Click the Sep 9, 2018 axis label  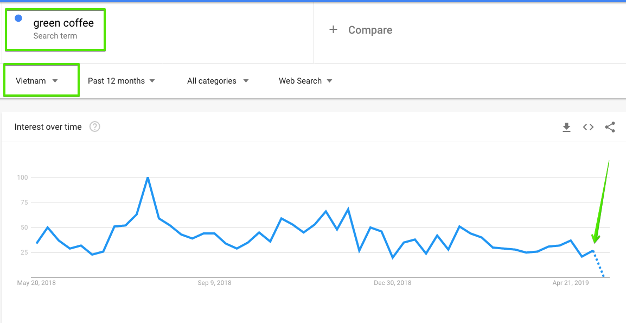214,283
